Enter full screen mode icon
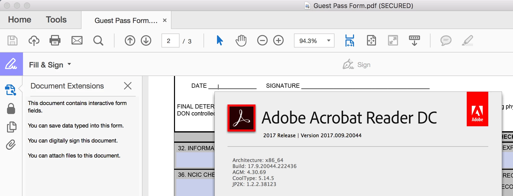 tap(393, 40)
